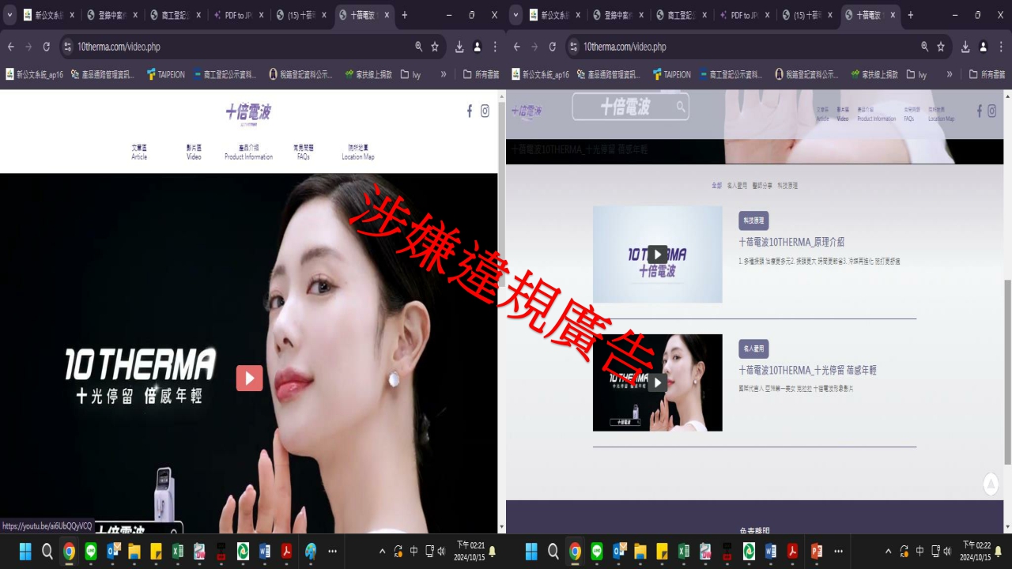Click the zoom magnifier icon in left address bar
Screen dimensions: 1012x569
tap(418, 47)
